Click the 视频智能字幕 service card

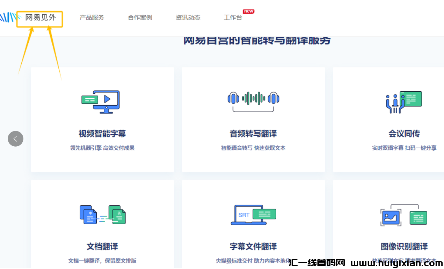tap(102, 119)
